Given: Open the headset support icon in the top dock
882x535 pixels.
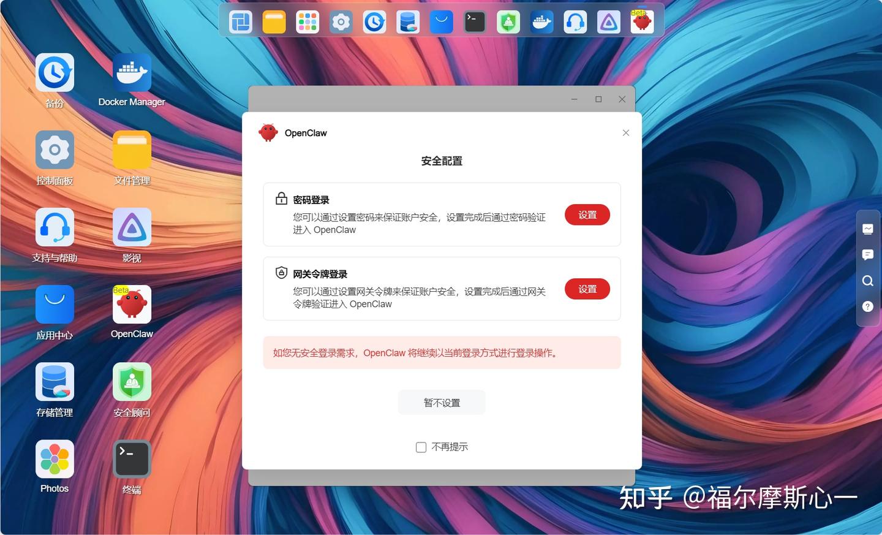Looking at the screenshot, I should (575, 22).
